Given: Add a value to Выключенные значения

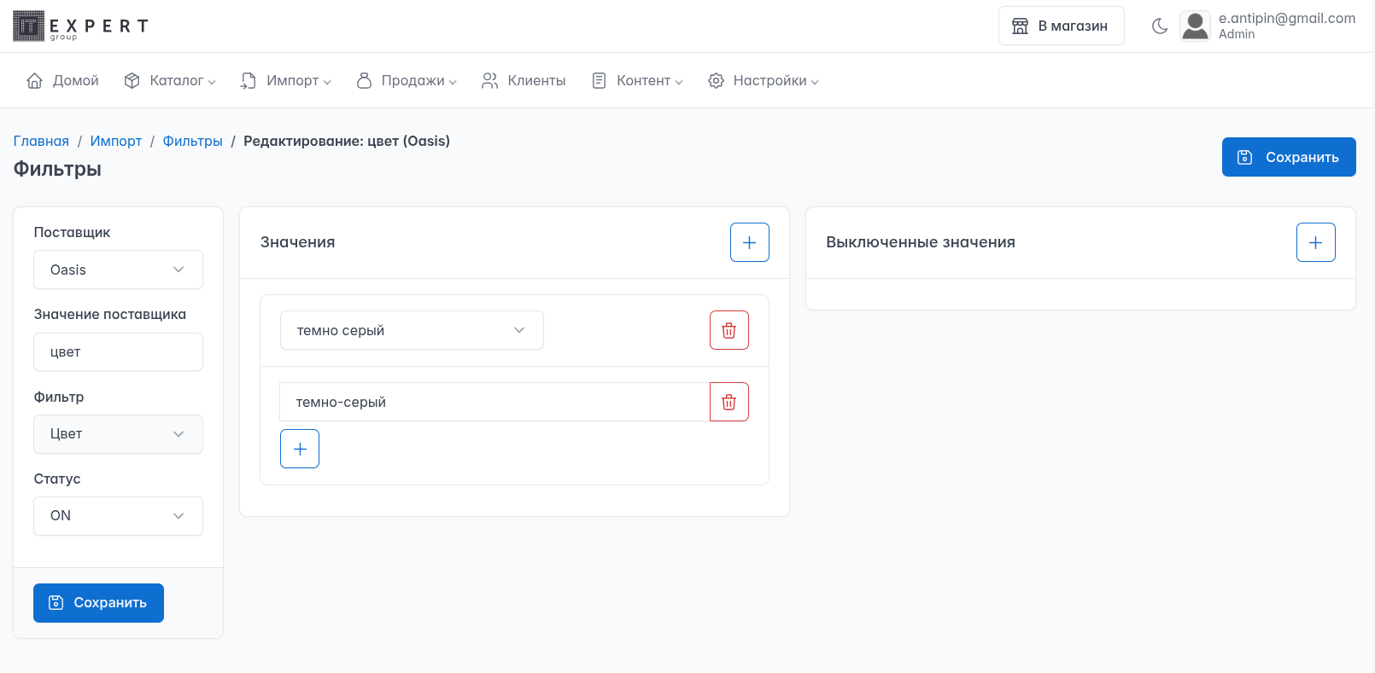Looking at the screenshot, I should [1315, 242].
